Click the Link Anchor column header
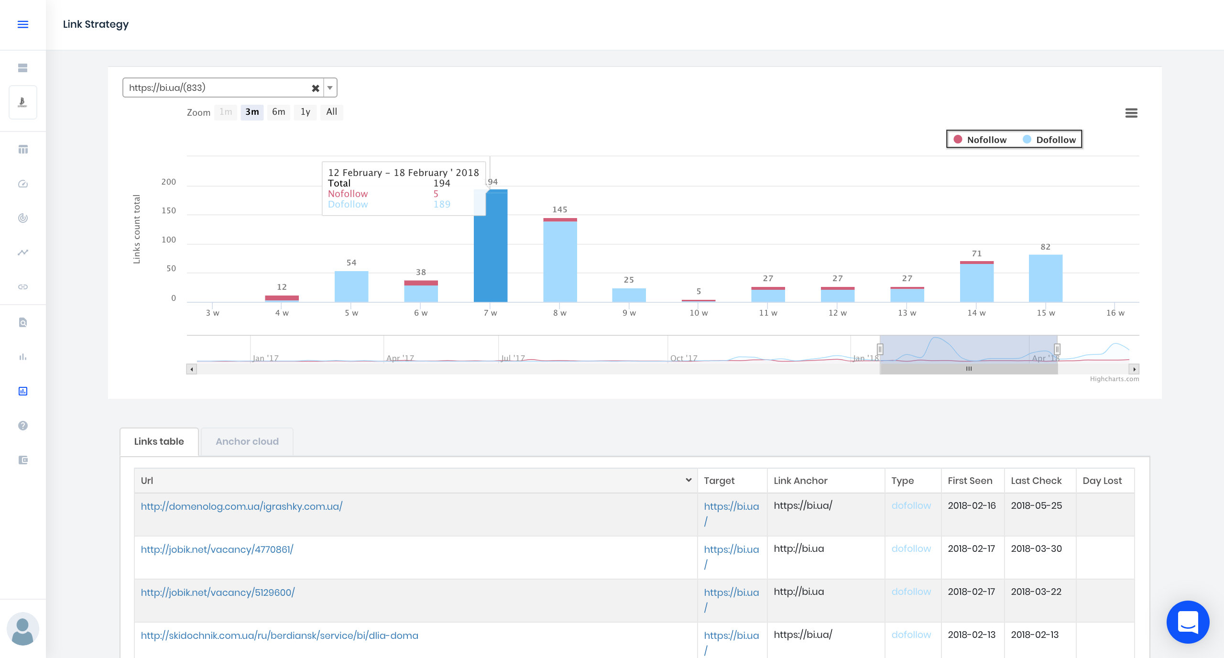Viewport: 1224px width, 658px height. click(826, 481)
